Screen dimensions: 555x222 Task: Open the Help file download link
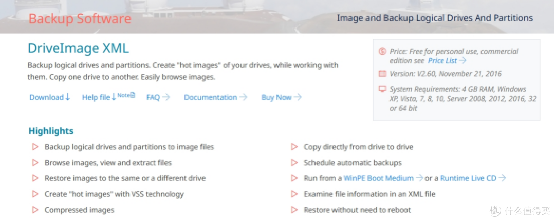(99, 97)
